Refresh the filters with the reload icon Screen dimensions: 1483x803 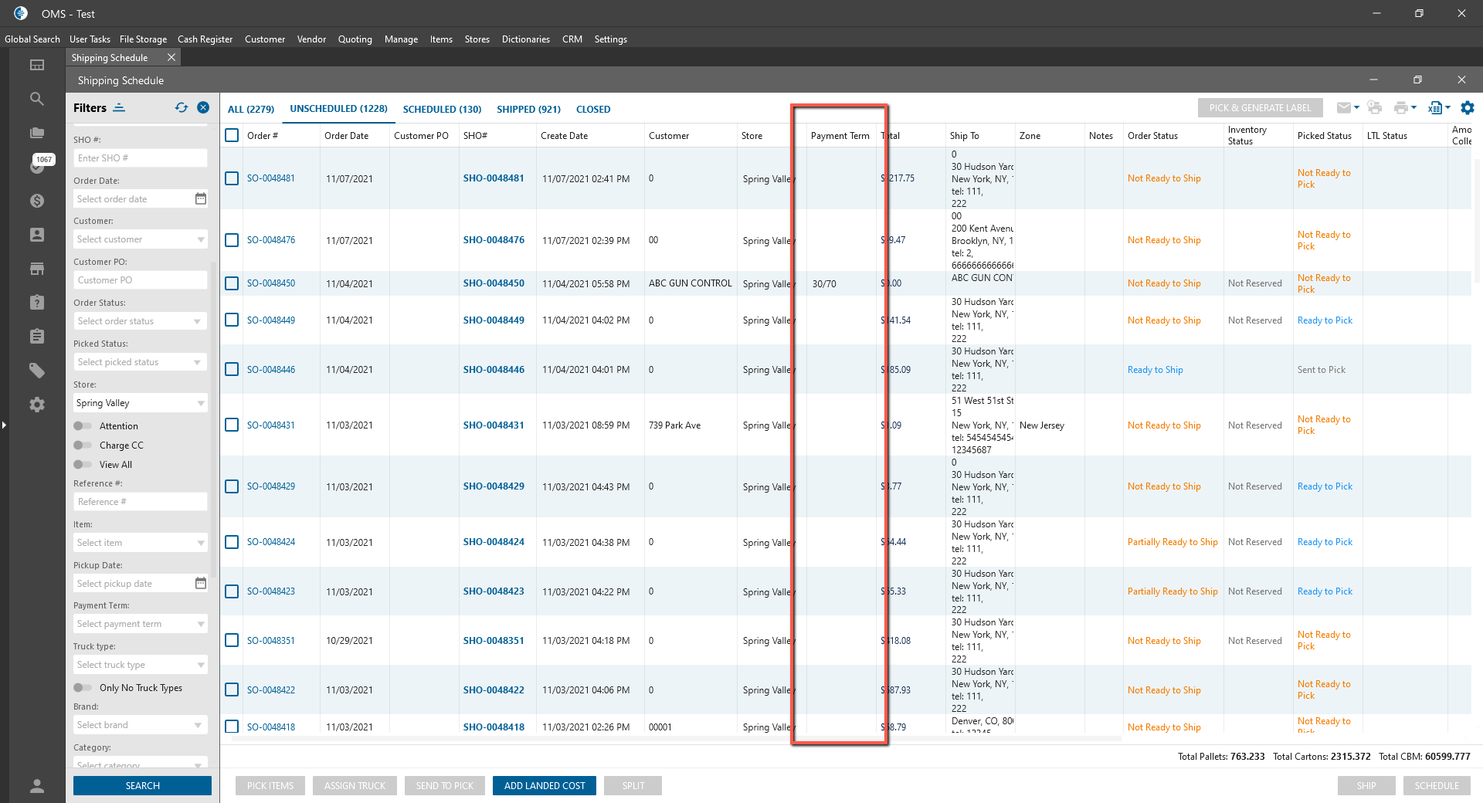tap(182, 108)
